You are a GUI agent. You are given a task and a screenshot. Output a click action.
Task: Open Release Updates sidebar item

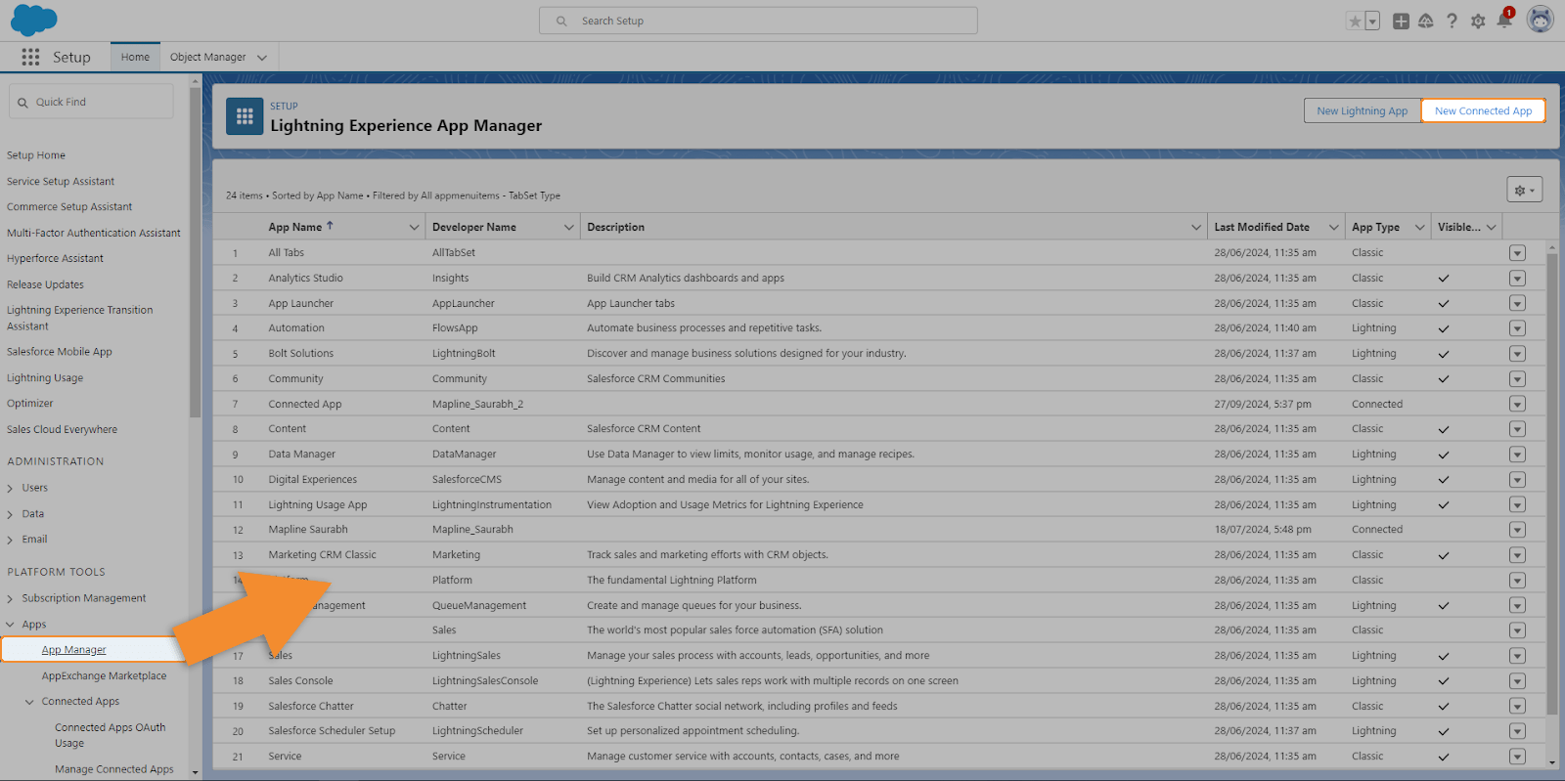click(45, 284)
